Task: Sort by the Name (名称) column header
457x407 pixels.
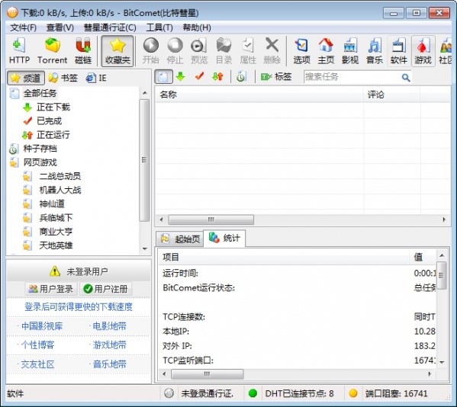Action: tap(259, 95)
